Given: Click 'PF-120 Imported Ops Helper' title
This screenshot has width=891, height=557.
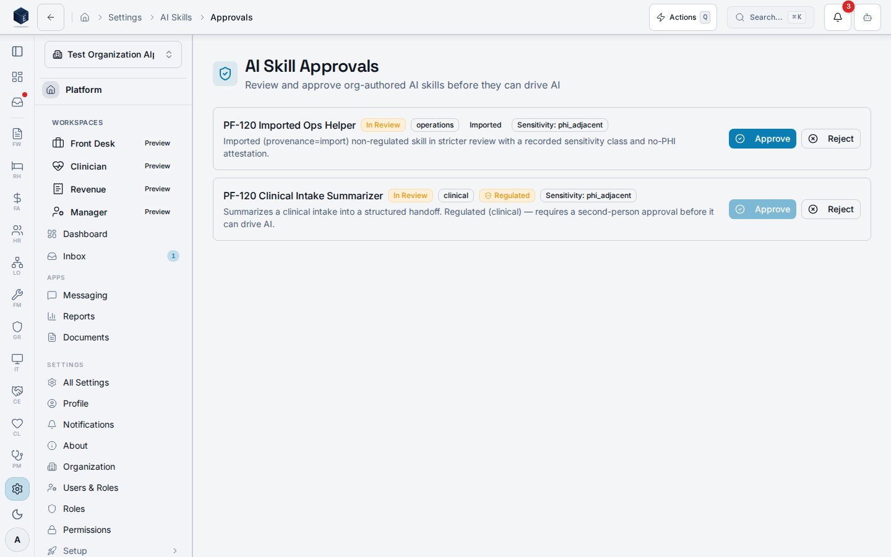Looking at the screenshot, I should tap(290, 125).
